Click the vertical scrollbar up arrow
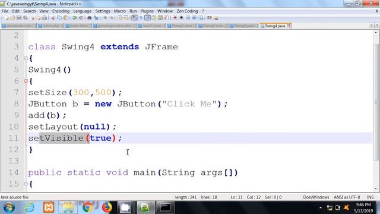The width and height of the screenshot is (380, 214). (376, 33)
